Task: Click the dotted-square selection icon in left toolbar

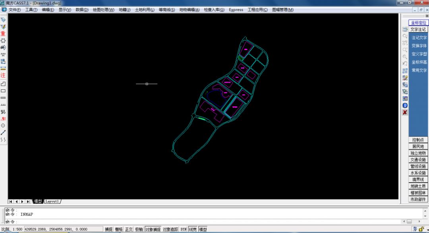Action: (3, 40)
